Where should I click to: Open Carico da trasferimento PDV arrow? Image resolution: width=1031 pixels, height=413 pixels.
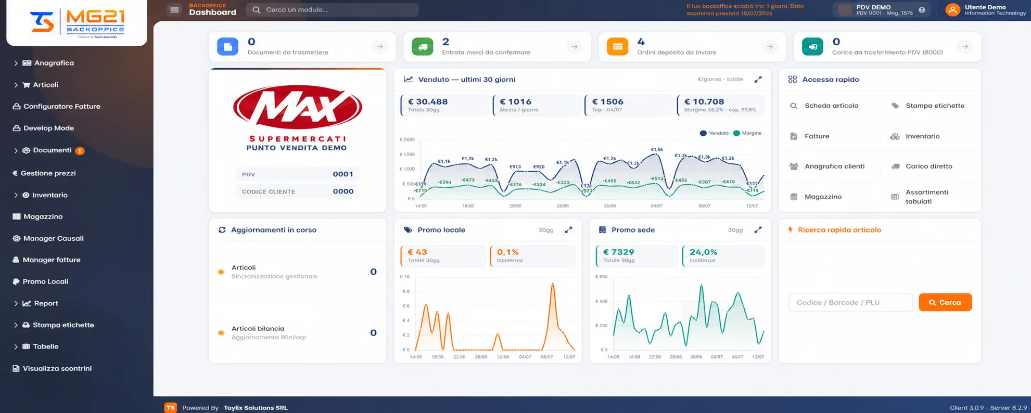[965, 47]
